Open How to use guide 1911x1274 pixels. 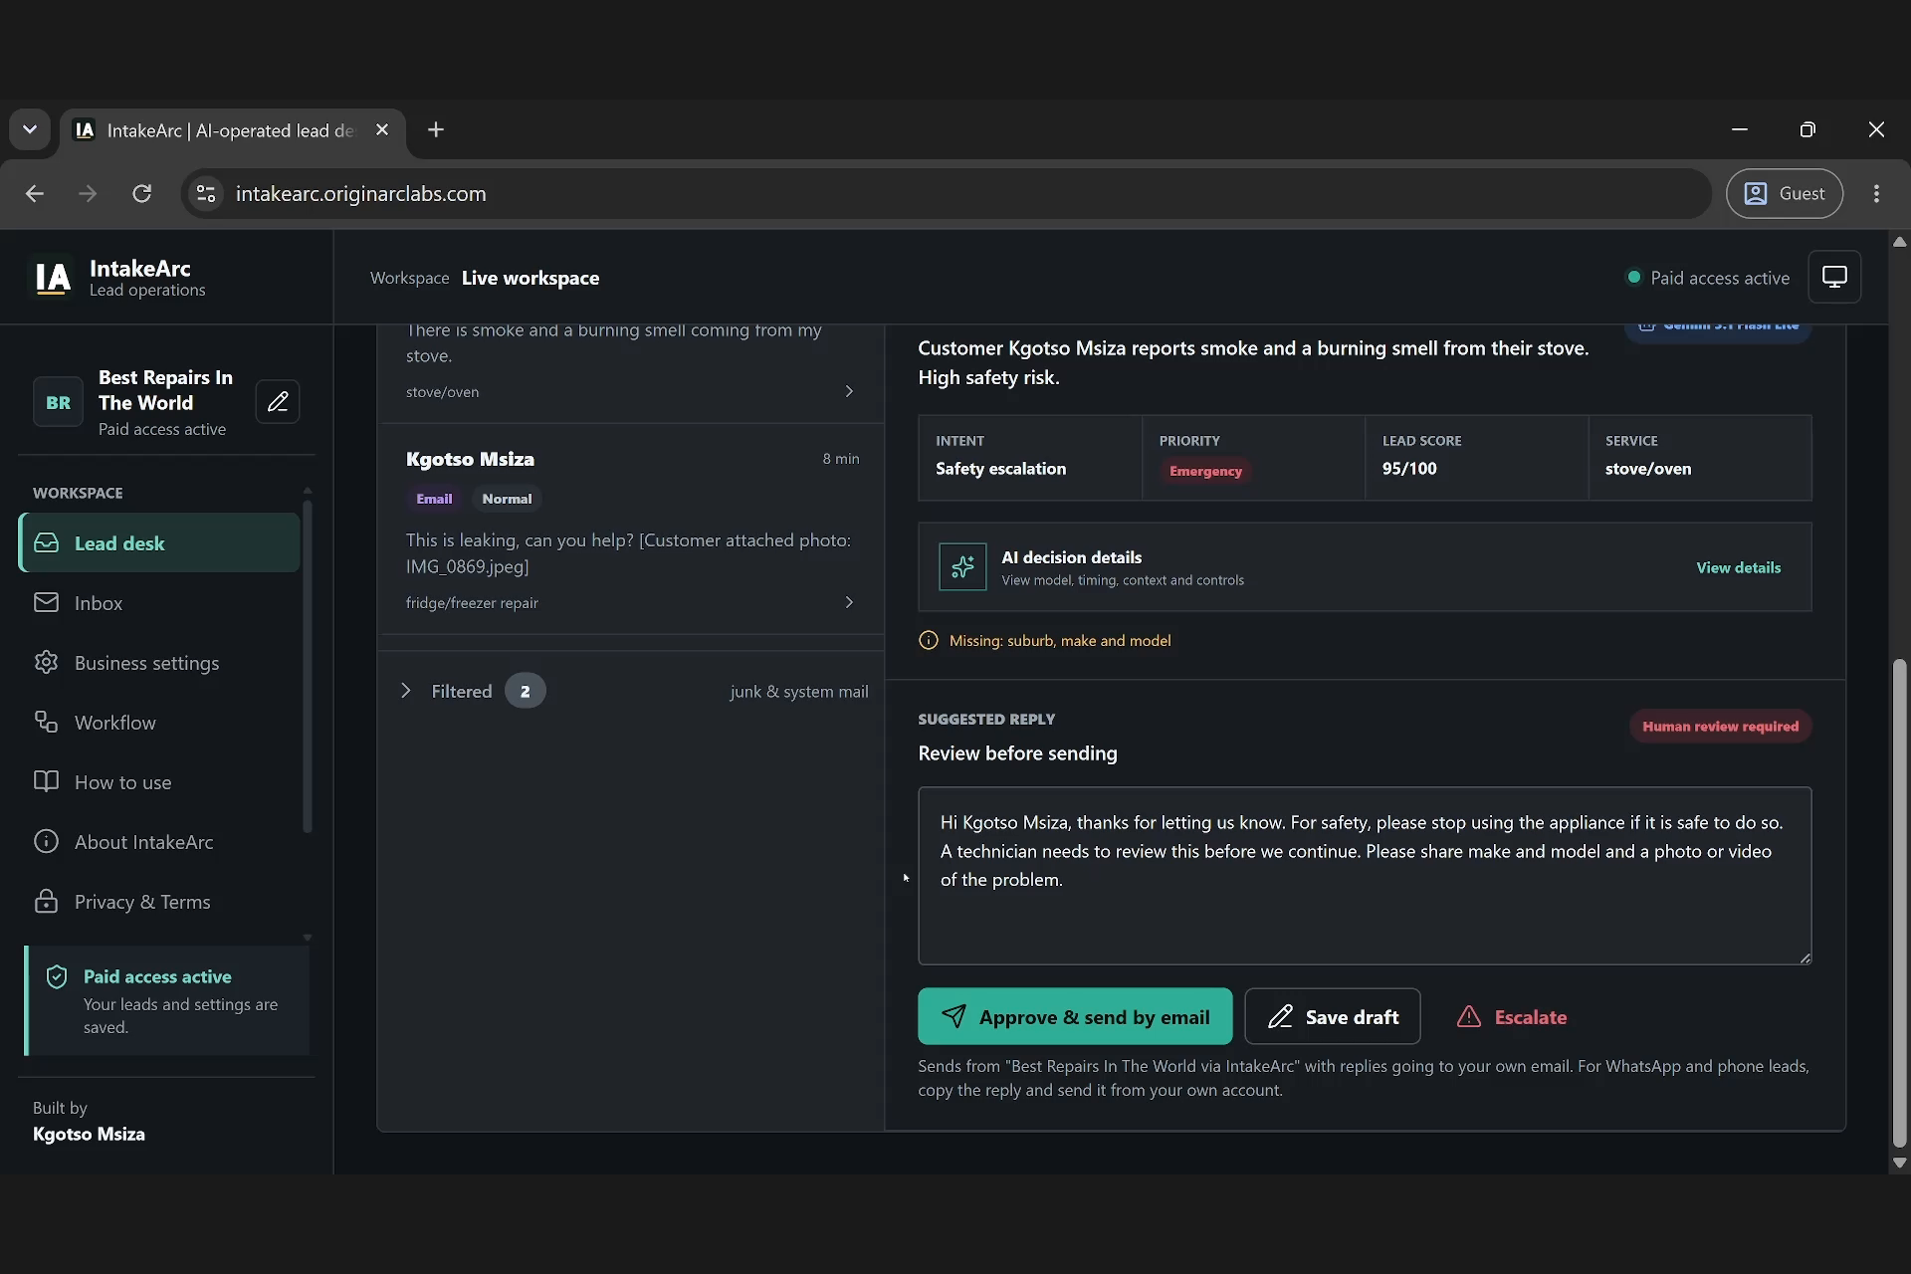coord(159,781)
